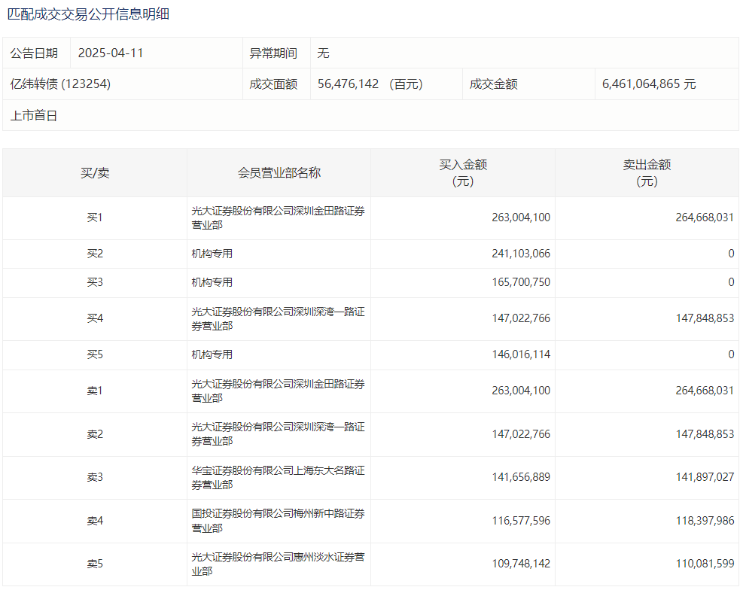This screenshot has height=590, width=743.
Task: Click the 会员营业部名称 column header
Action: click(279, 173)
